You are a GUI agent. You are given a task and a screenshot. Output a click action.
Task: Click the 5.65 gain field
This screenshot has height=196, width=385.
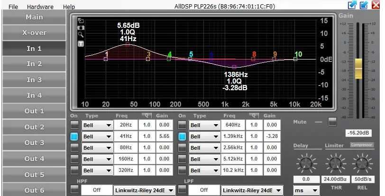(x=164, y=136)
